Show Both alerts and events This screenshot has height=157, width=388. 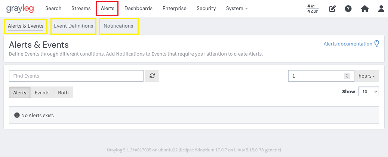coord(63,92)
